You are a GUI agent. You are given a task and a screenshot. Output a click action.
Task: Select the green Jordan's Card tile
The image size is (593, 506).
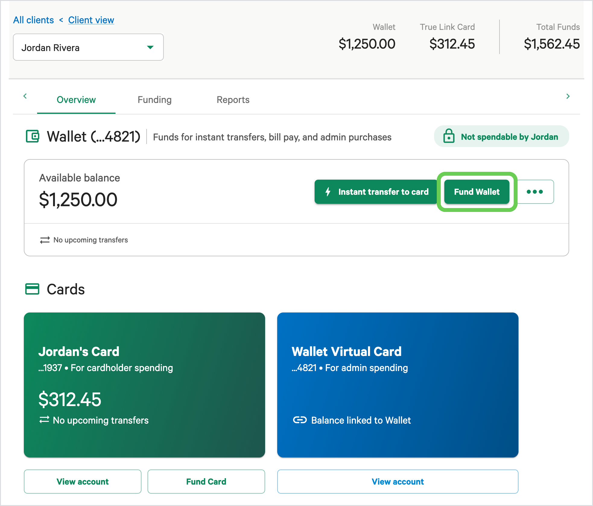tap(144, 385)
